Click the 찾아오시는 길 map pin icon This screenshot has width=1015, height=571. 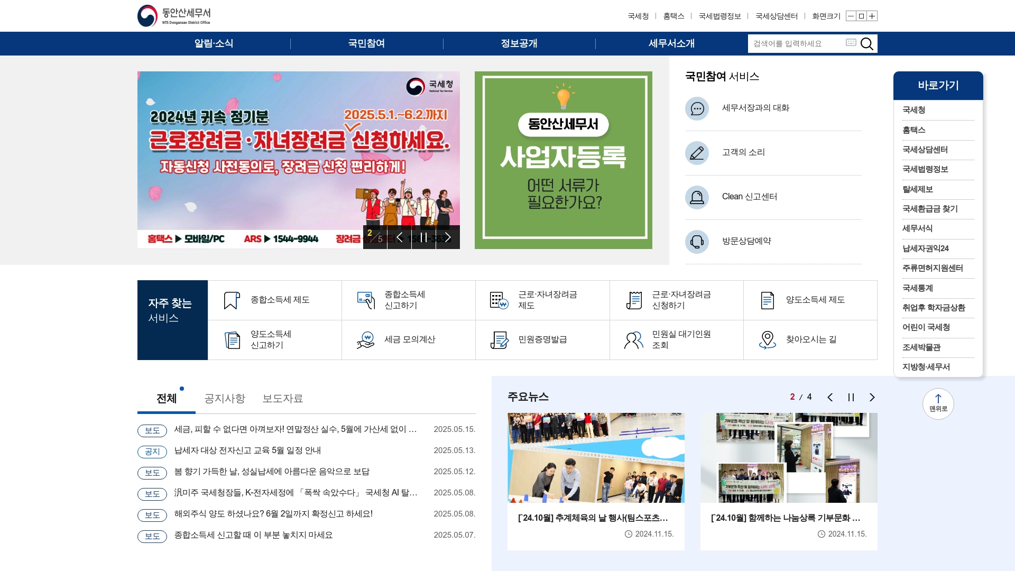(x=768, y=340)
